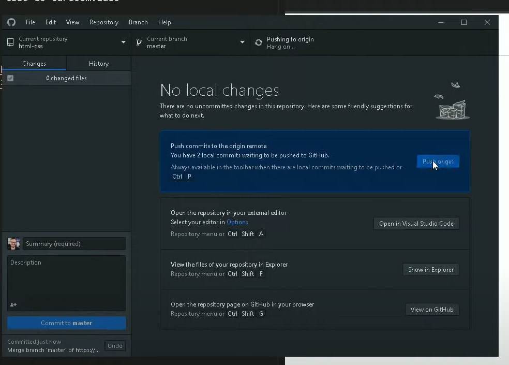Click the branch icon beside Current branch

[x=139, y=42]
